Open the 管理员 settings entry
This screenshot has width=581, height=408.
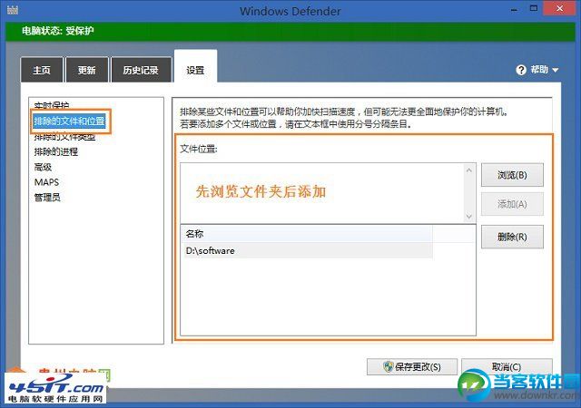(47, 198)
